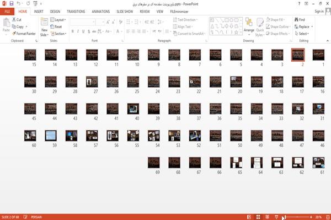Switch to the DESIGN tab
This screenshot has width=331, height=220.
click(55, 12)
